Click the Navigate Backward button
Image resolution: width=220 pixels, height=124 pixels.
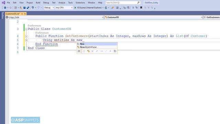tap(5, 8)
